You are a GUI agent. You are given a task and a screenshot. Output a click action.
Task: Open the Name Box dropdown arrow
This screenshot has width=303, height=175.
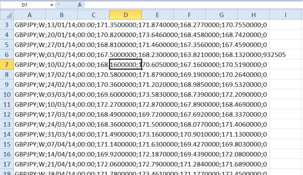52,5
